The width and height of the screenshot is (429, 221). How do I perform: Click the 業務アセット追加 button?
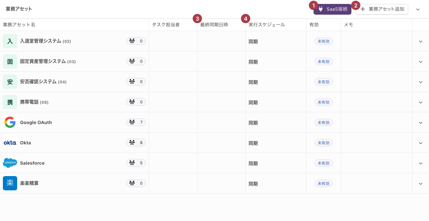click(x=382, y=9)
